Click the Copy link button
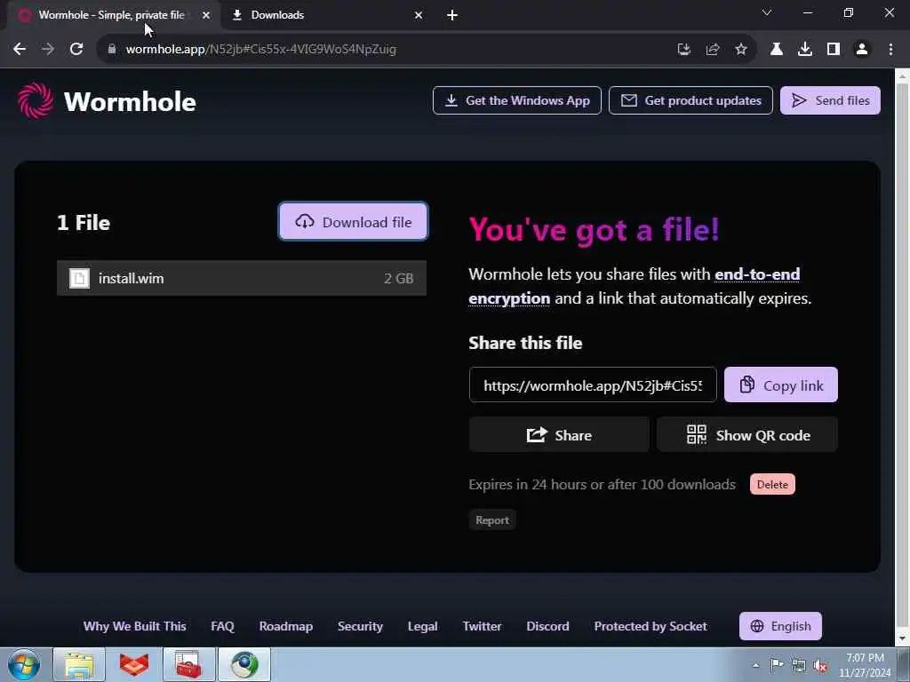910x682 pixels. 780,385
